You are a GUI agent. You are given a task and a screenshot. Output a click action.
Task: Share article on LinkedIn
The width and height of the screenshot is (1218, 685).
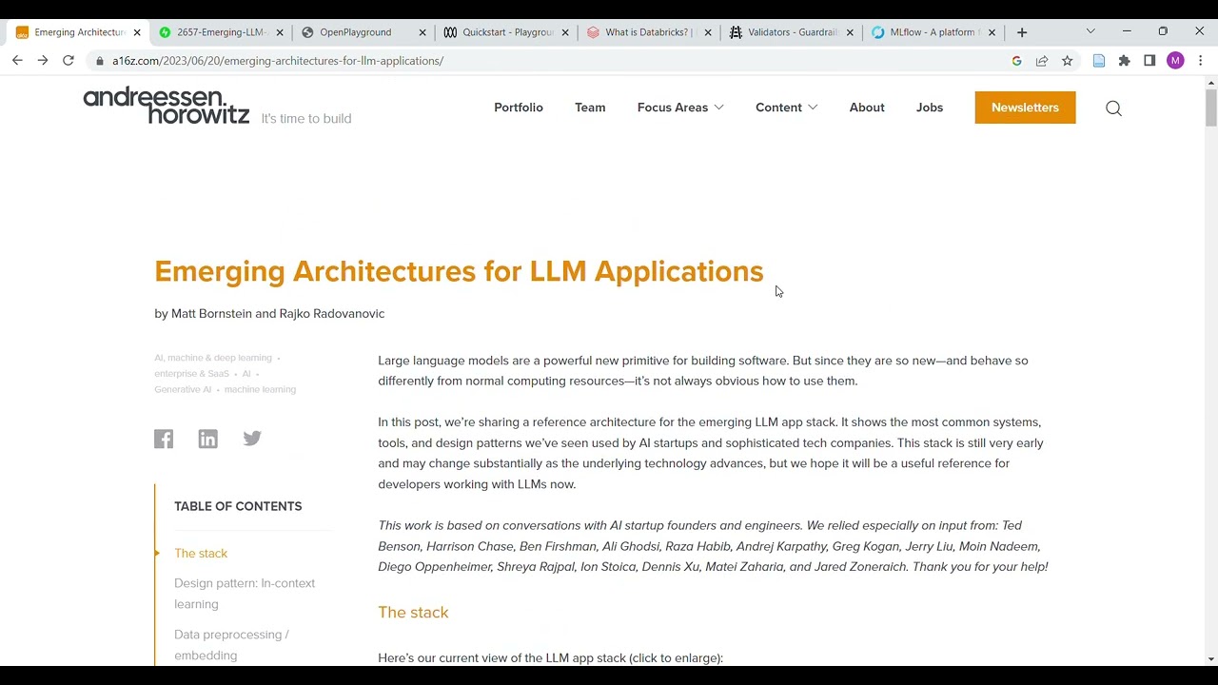pyautogui.click(x=207, y=439)
